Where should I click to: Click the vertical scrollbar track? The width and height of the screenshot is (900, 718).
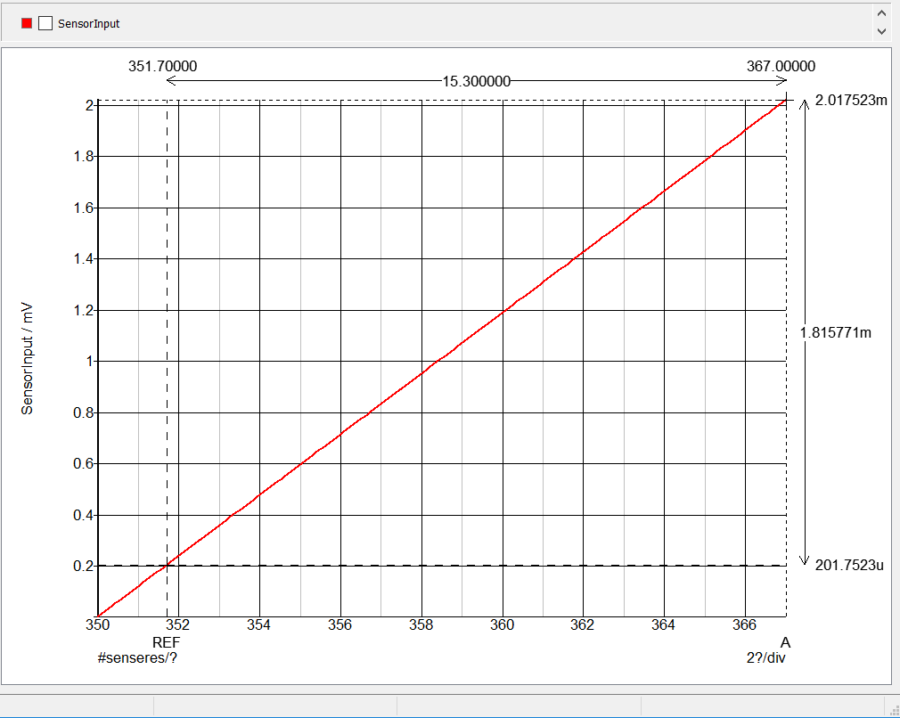[x=881, y=24]
